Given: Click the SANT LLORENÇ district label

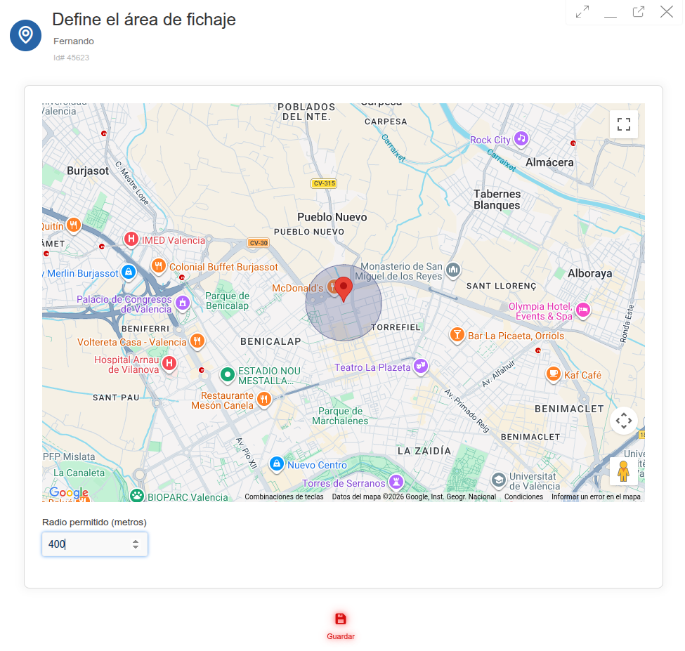Looking at the screenshot, I should tap(501, 286).
